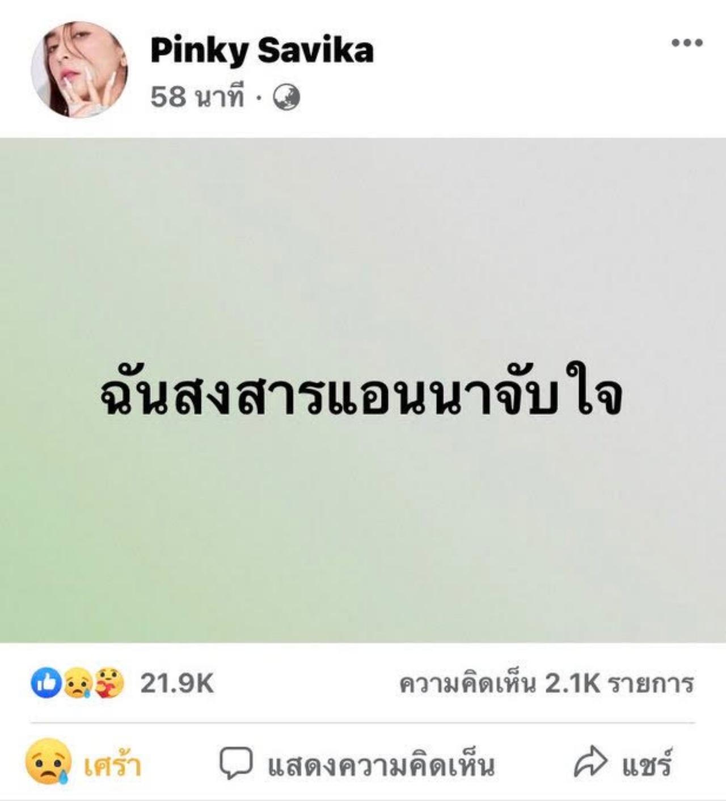This screenshot has height=801, width=726.
Task: Click the แชร์ share label
Action: click(647, 764)
